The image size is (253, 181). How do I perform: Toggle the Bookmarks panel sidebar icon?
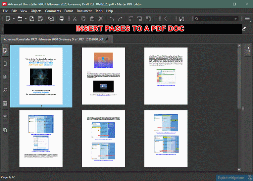tap(5, 64)
